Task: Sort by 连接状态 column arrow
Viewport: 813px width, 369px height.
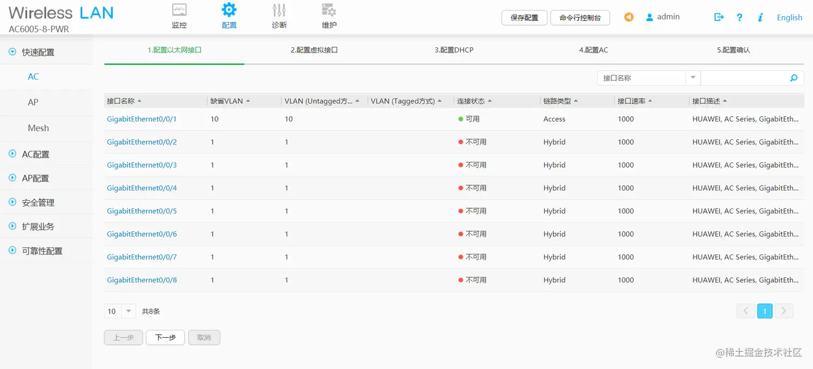Action: tap(490, 101)
